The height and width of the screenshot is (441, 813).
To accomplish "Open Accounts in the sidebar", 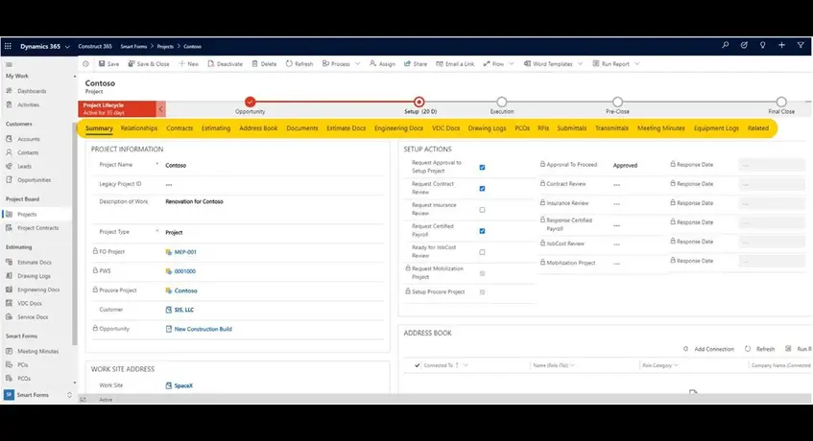I will [29, 139].
